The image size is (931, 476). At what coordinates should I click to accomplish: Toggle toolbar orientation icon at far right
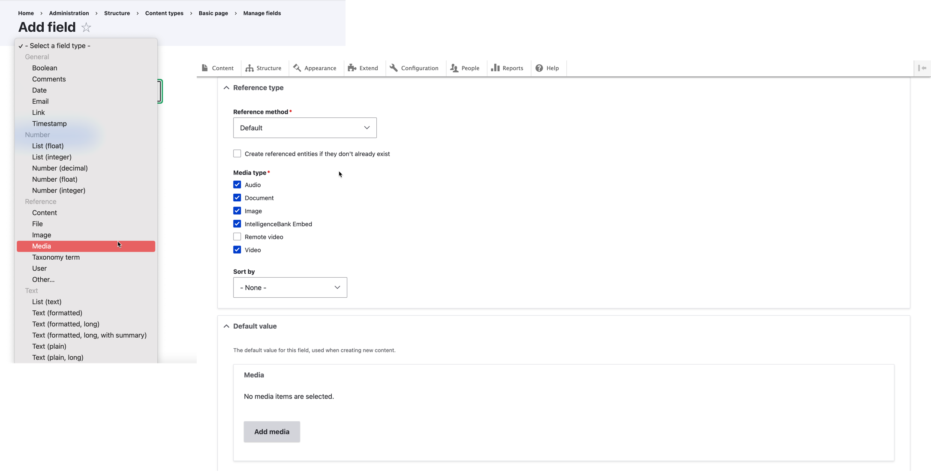pos(922,68)
